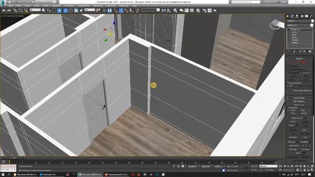Click Configure Modifier Sets icon
Image resolution: width=315 pixels, height=177 pixels.
coord(310,52)
